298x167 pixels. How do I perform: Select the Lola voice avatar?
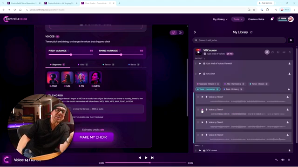[x=67, y=77]
